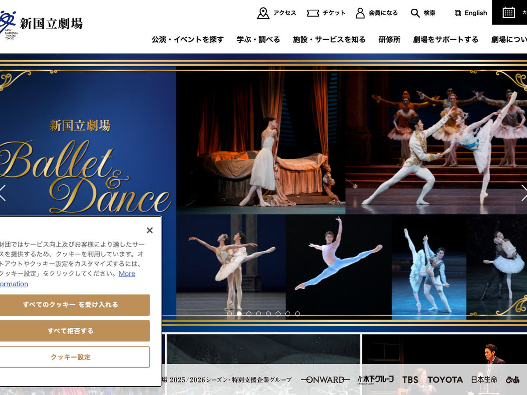527x395 pixels.
Task: Open the calendar icon in the header
Action: 509,12
